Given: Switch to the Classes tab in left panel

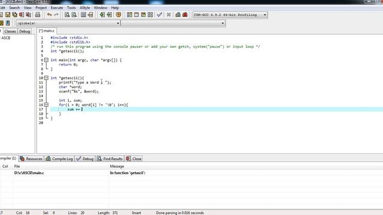Looking at the screenshot, I should point(10,32).
